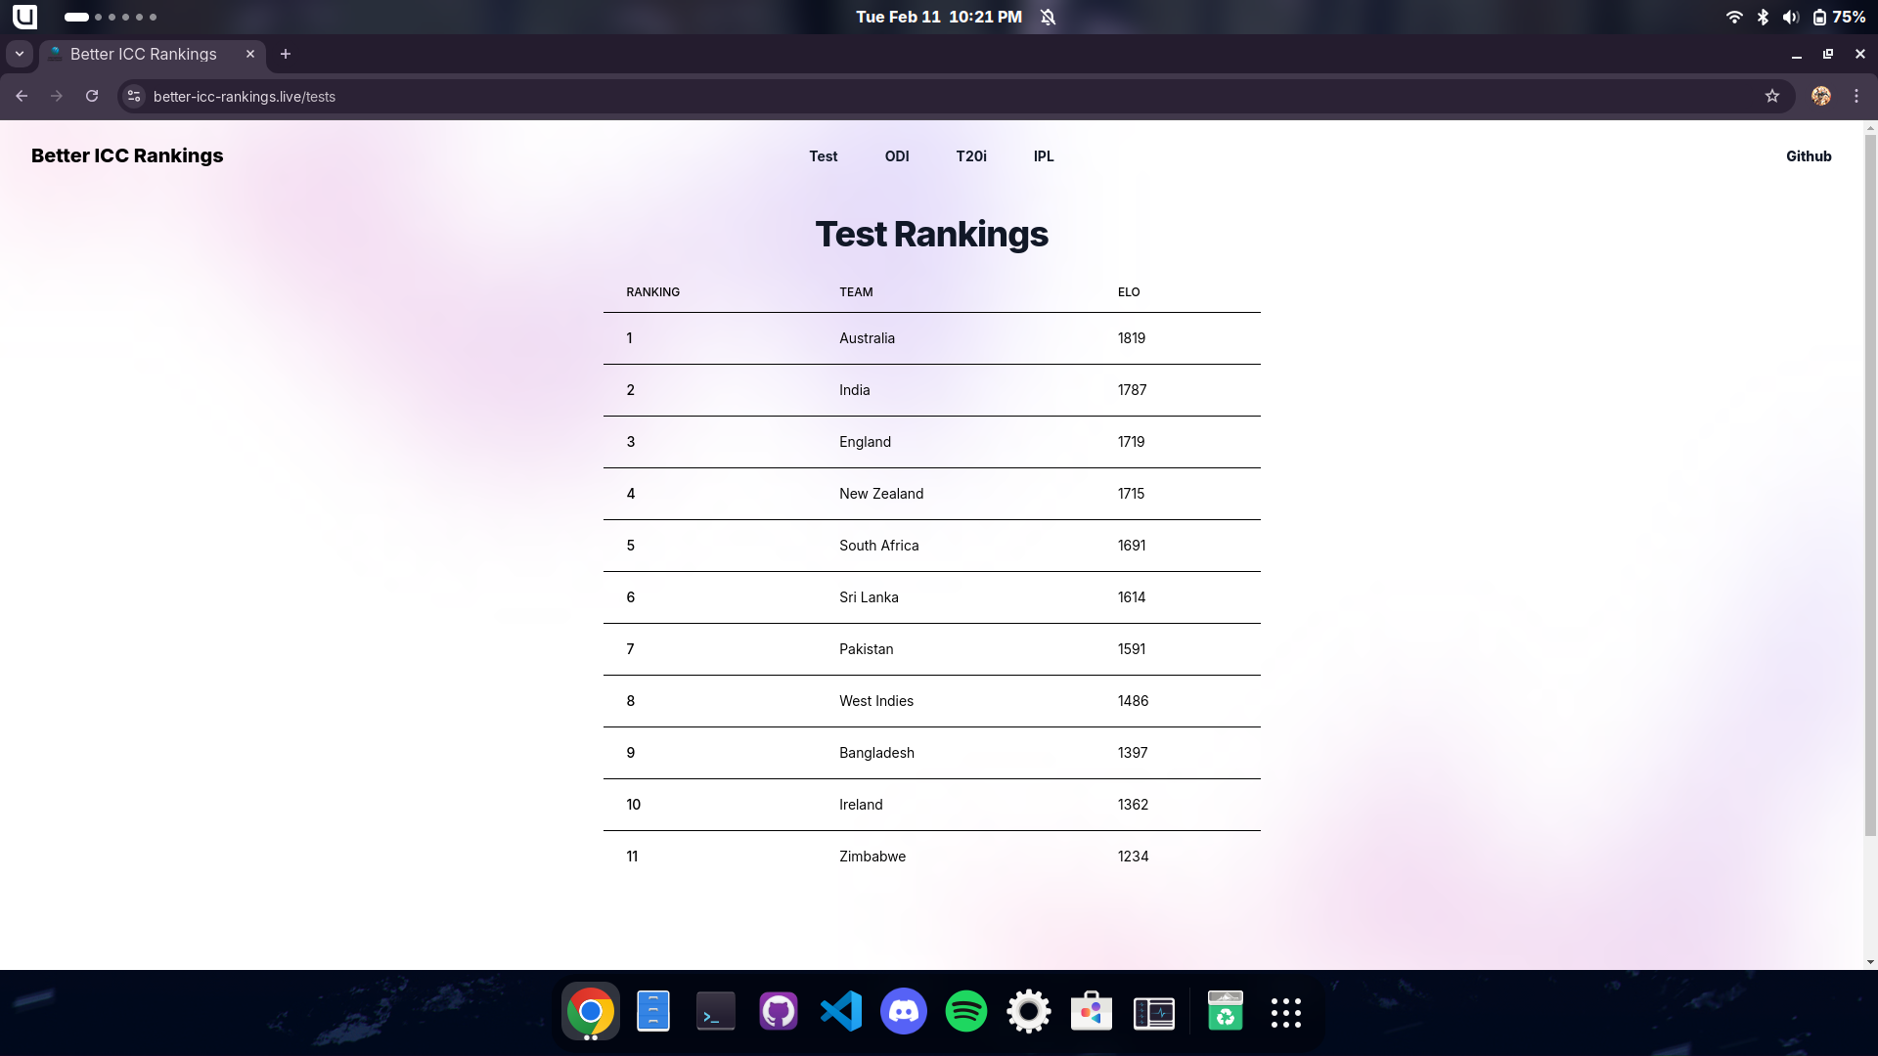Screen dimensions: 1878x1056
Task: Open the clock and calendar menu
Action: [x=939, y=17]
